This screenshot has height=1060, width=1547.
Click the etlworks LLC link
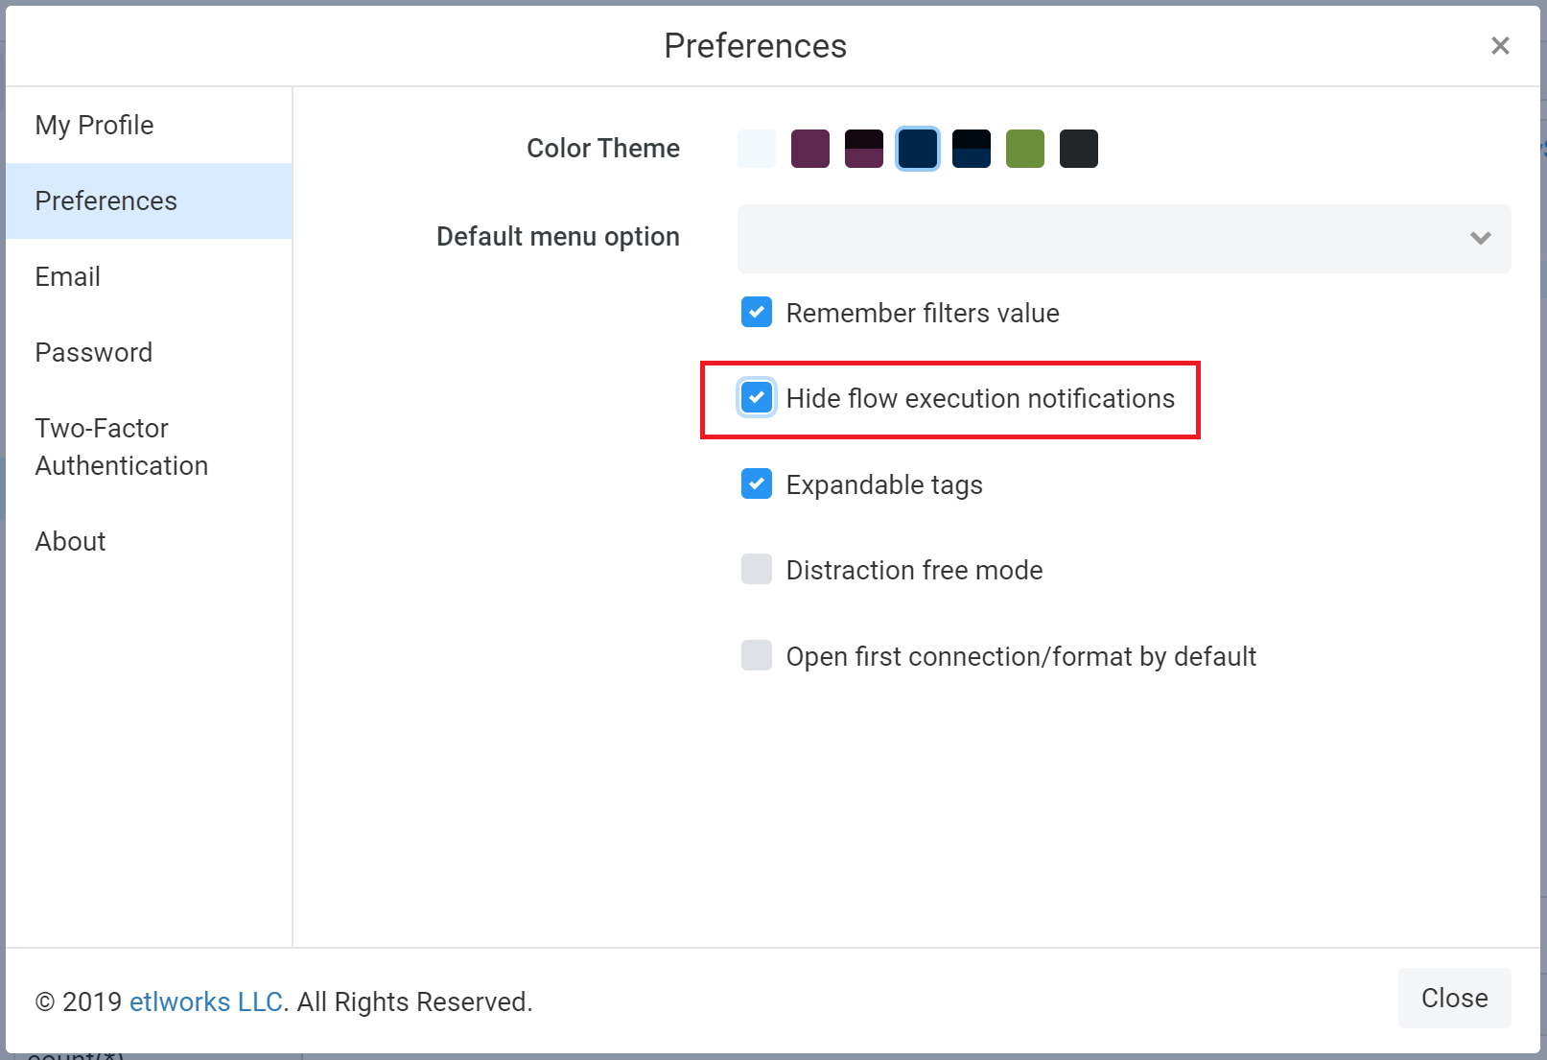click(206, 1001)
